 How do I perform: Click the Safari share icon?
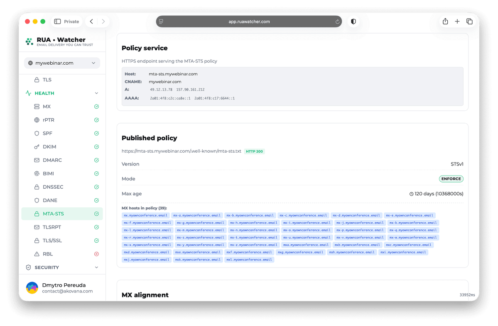pyautogui.click(x=445, y=22)
